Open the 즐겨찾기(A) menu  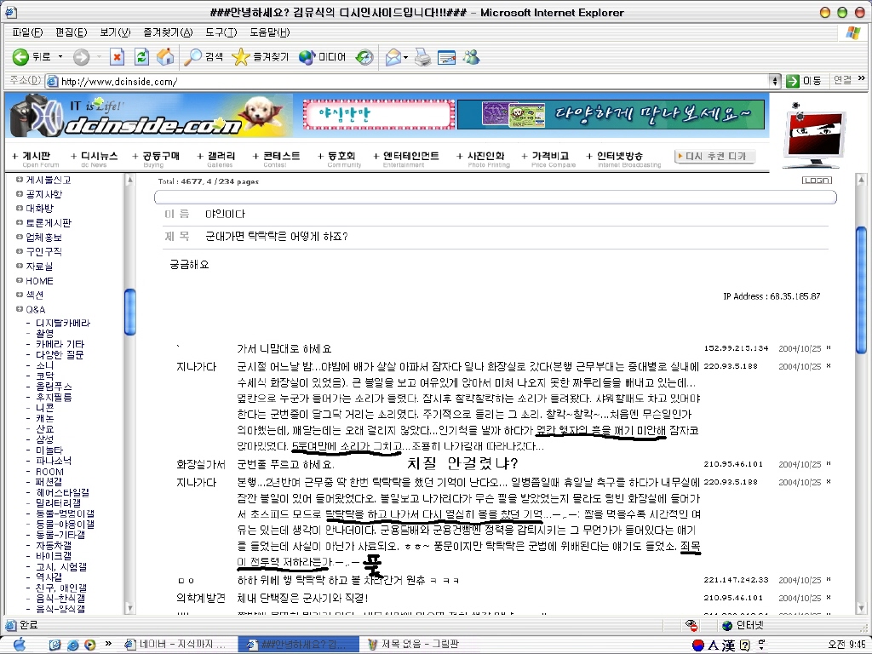[x=168, y=33]
